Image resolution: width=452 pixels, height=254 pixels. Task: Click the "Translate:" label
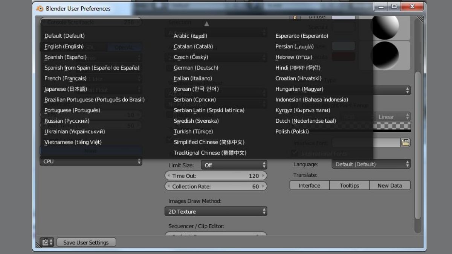(305, 175)
